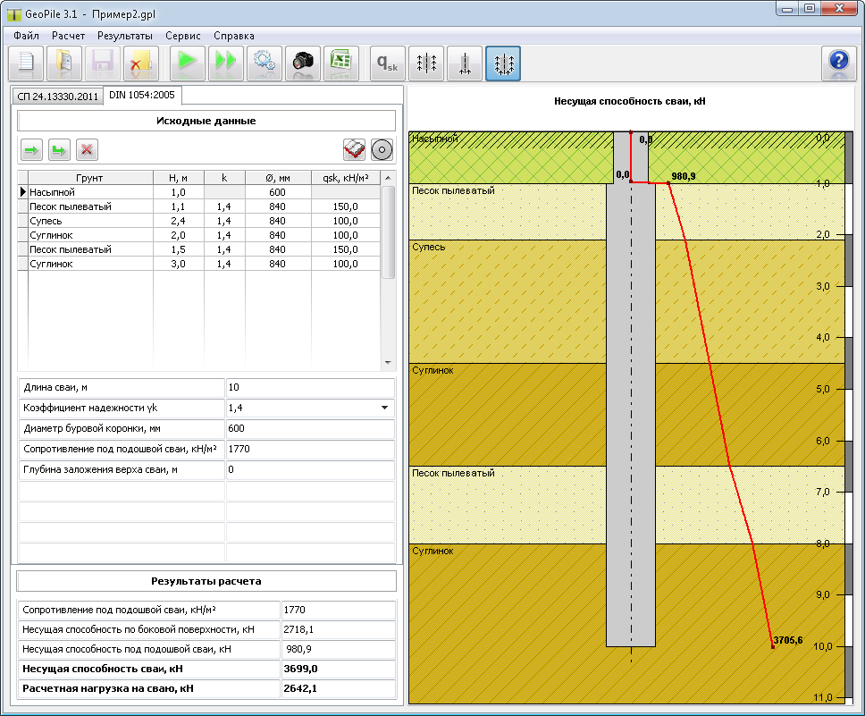
Task: Click the new document icon
Action: point(26,63)
